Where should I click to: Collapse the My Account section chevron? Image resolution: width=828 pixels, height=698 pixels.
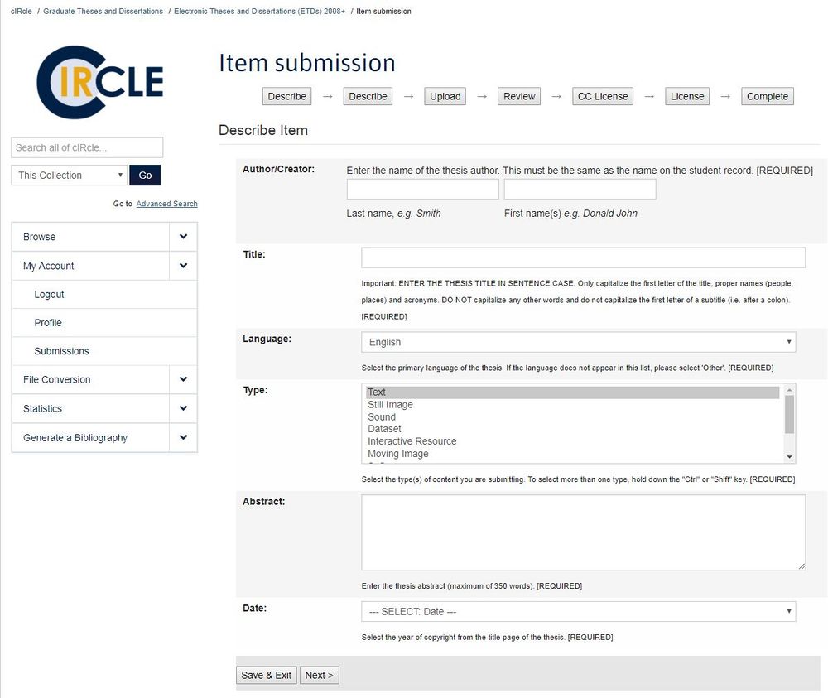(x=183, y=266)
